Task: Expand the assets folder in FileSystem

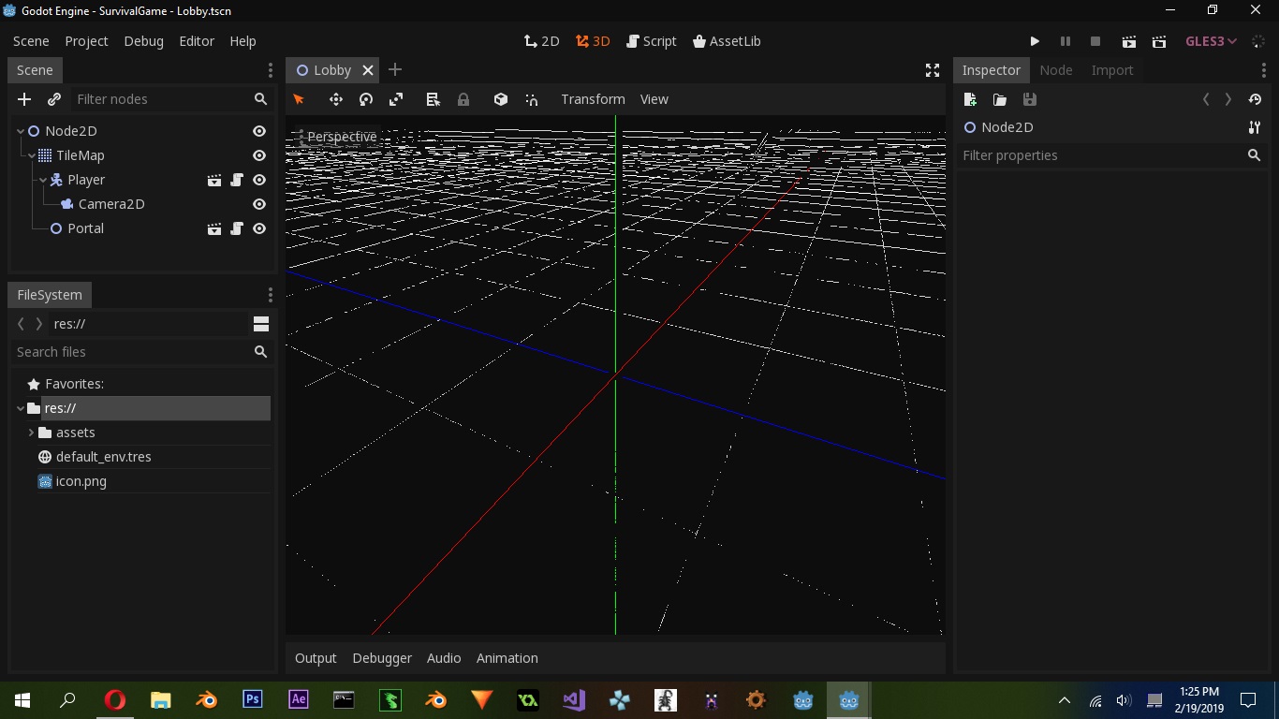Action: click(31, 433)
